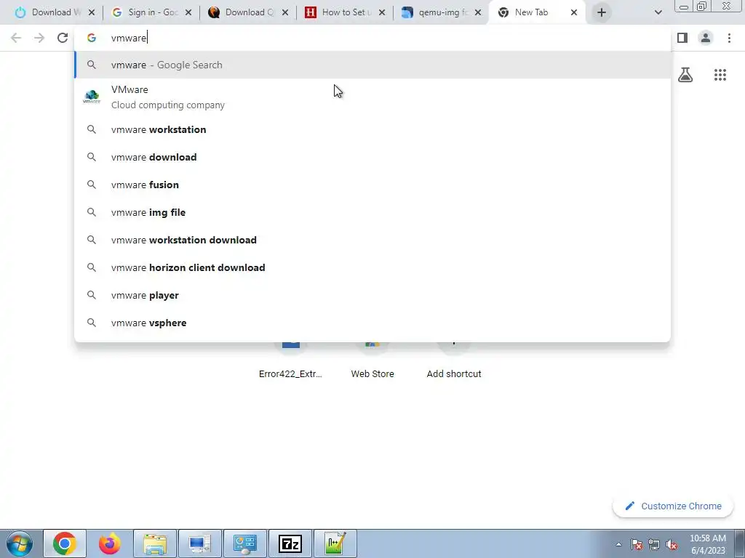The image size is (745, 558).
Task: Open Windows Explorer from the taskbar
Action: click(155, 543)
